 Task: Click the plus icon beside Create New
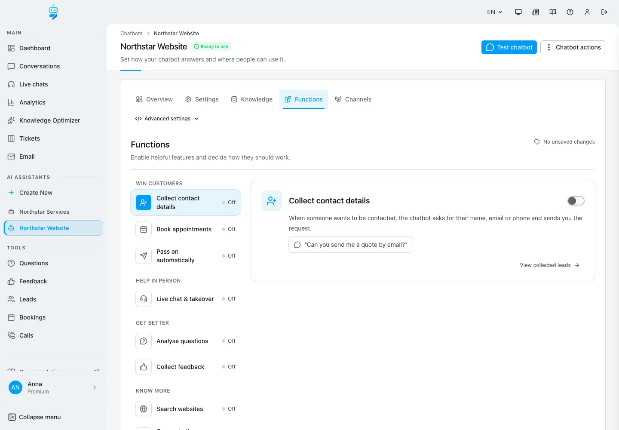(x=11, y=193)
